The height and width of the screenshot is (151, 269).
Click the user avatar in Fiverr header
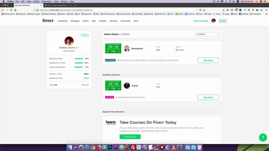[213, 21]
